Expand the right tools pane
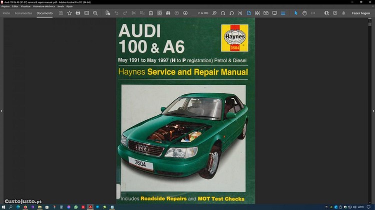The image size is (375, 210). [373, 110]
